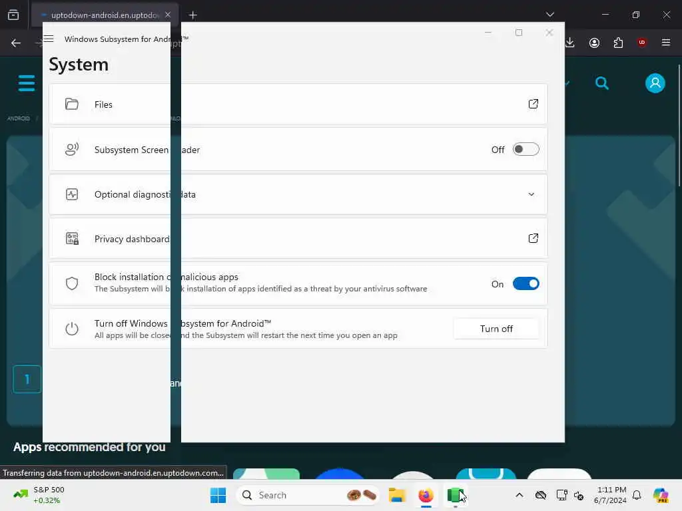Open the Windows Start button
Image resolution: width=682 pixels, height=511 pixels.
(x=218, y=495)
